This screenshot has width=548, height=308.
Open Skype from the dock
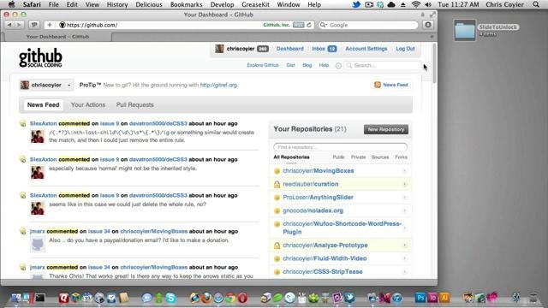click(x=171, y=298)
